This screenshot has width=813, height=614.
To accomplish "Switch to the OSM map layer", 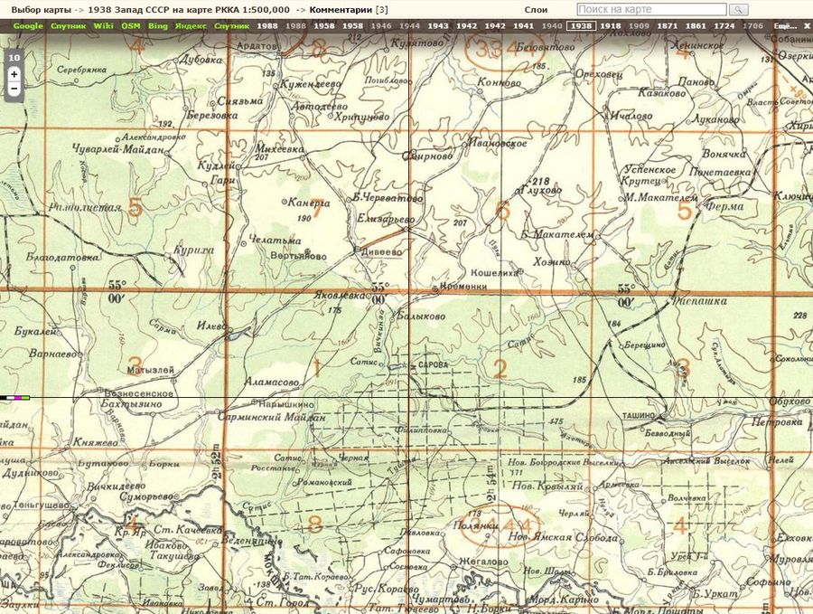I will coord(131,26).
